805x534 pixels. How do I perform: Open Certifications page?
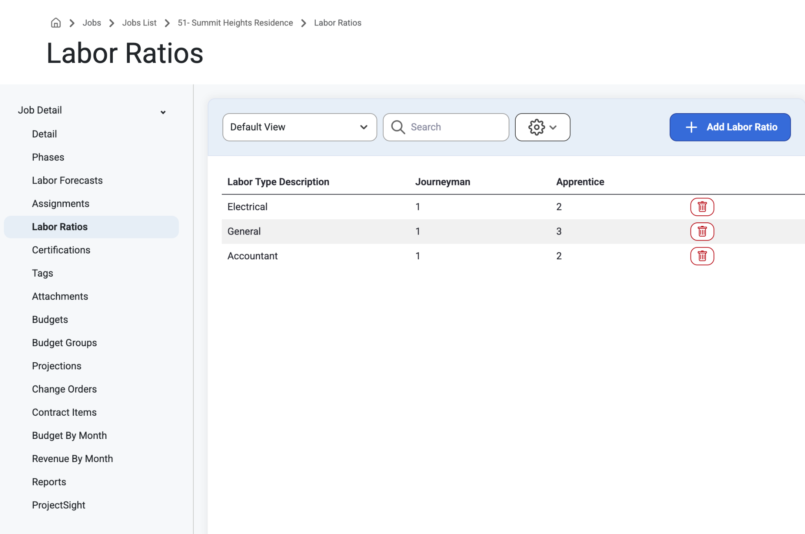tap(61, 250)
